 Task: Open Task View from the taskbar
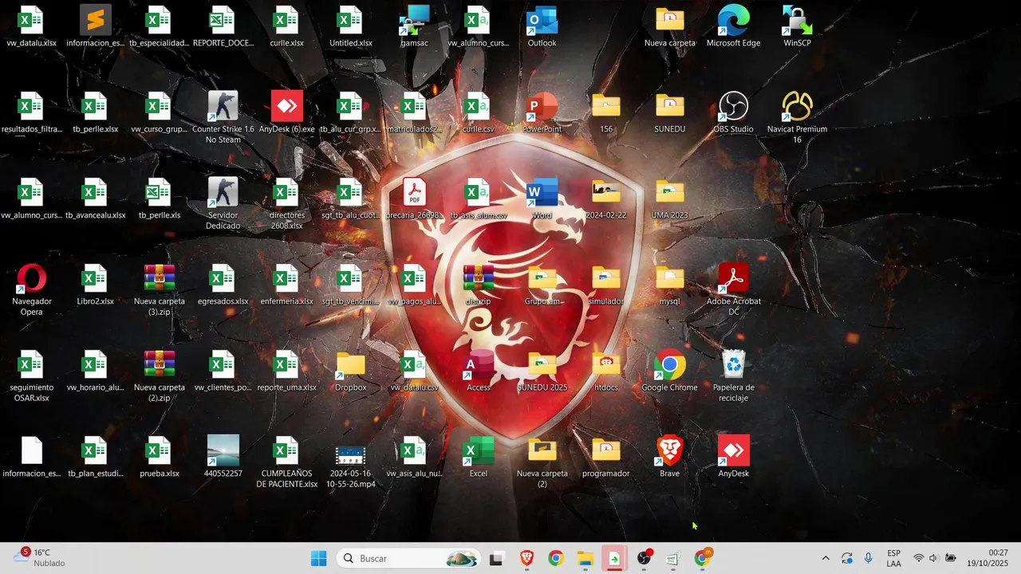(496, 558)
